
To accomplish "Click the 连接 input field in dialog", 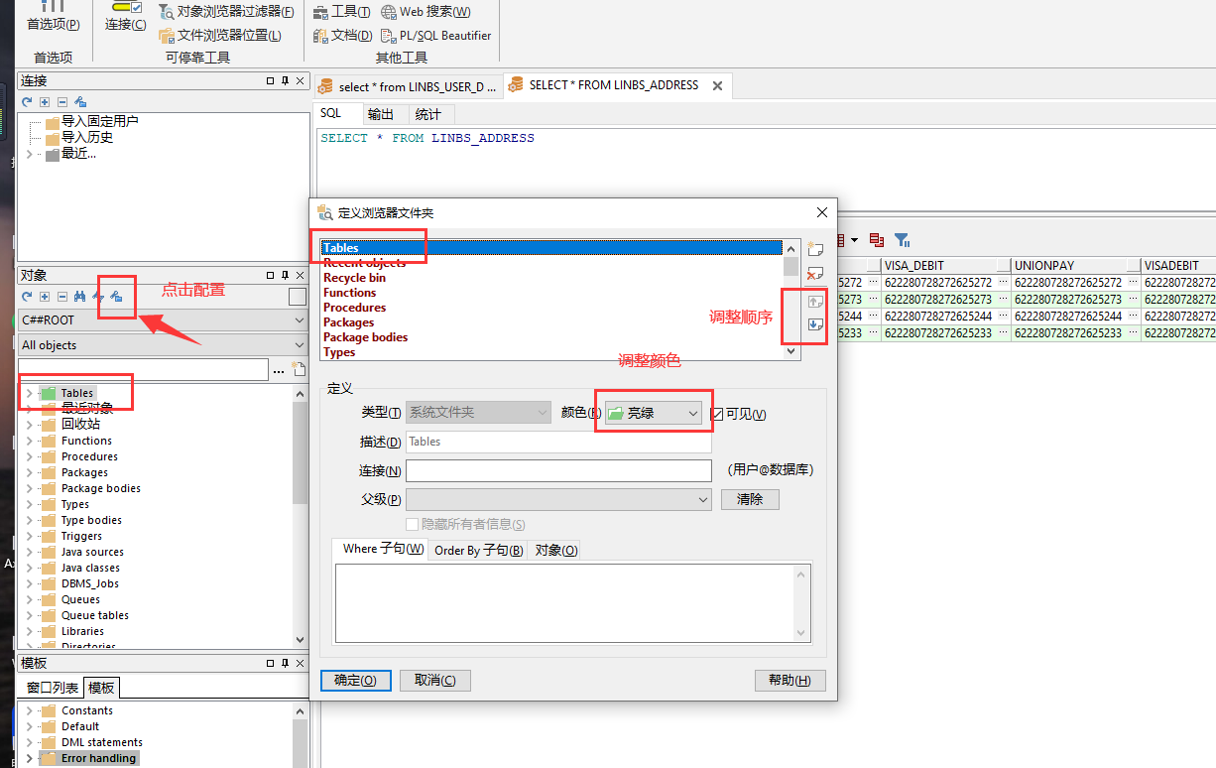I will click(x=558, y=470).
